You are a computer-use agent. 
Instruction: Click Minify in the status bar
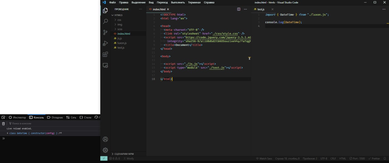point(129,158)
